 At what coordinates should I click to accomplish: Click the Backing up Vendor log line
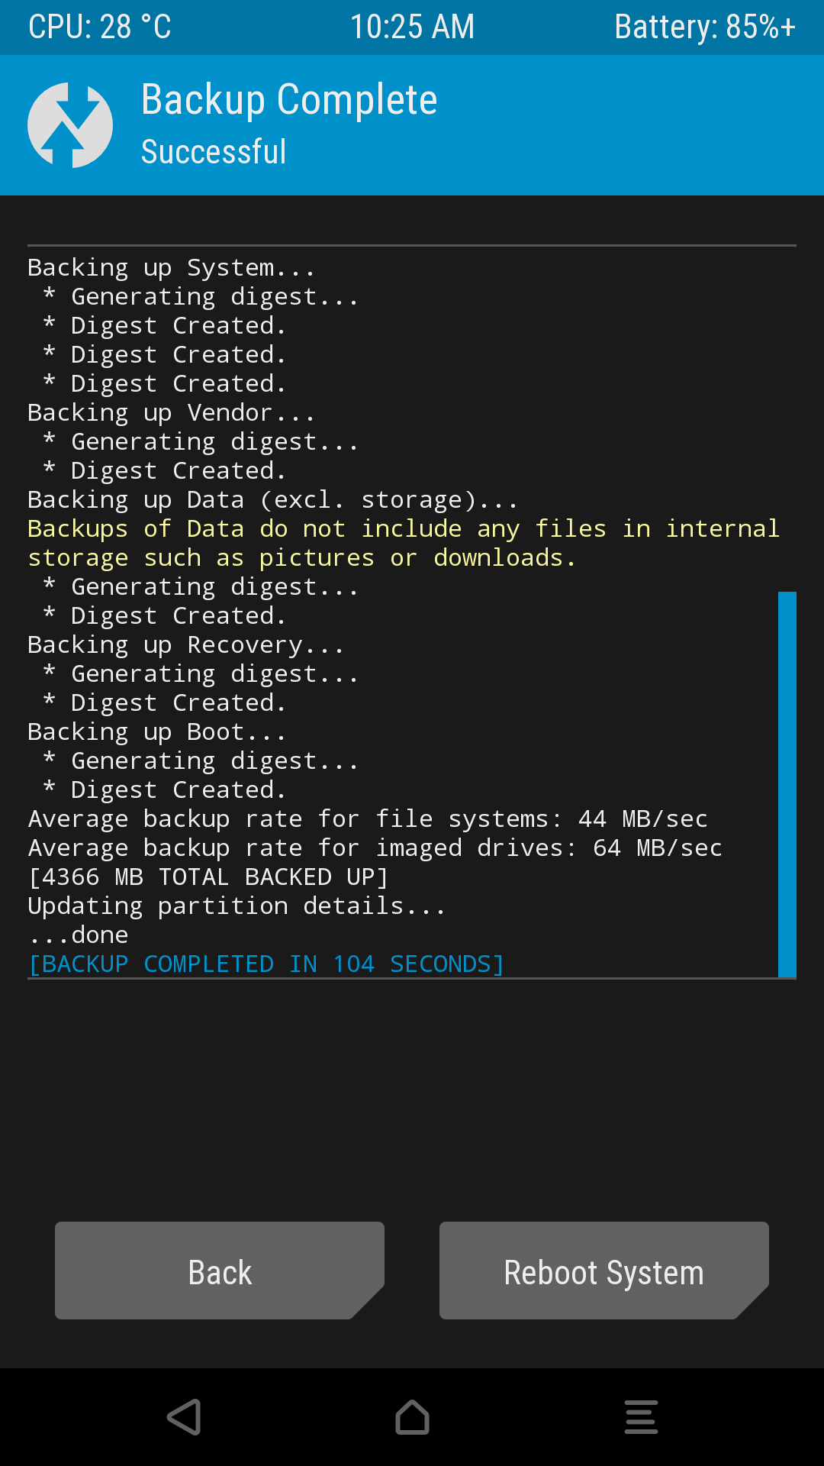[x=171, y=412]
